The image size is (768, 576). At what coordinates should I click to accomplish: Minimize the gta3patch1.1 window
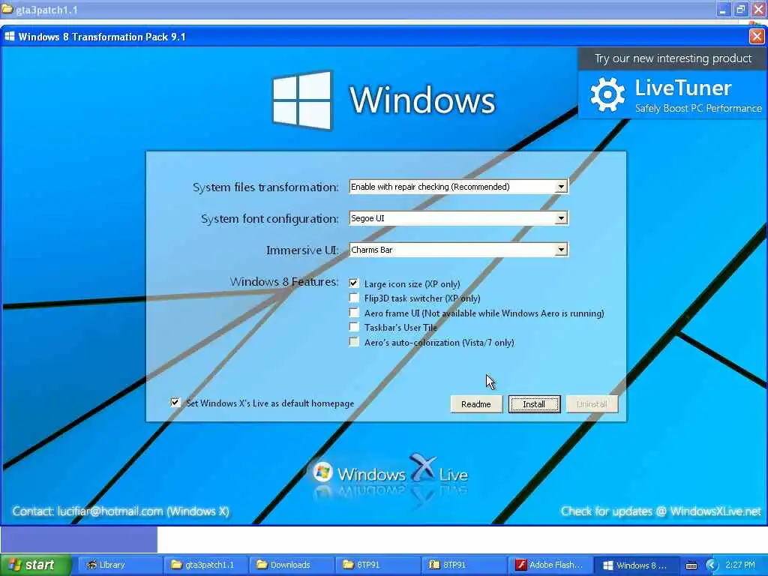pos(724,9)
